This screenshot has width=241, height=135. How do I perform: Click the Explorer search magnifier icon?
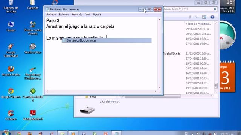coord(215,9)
